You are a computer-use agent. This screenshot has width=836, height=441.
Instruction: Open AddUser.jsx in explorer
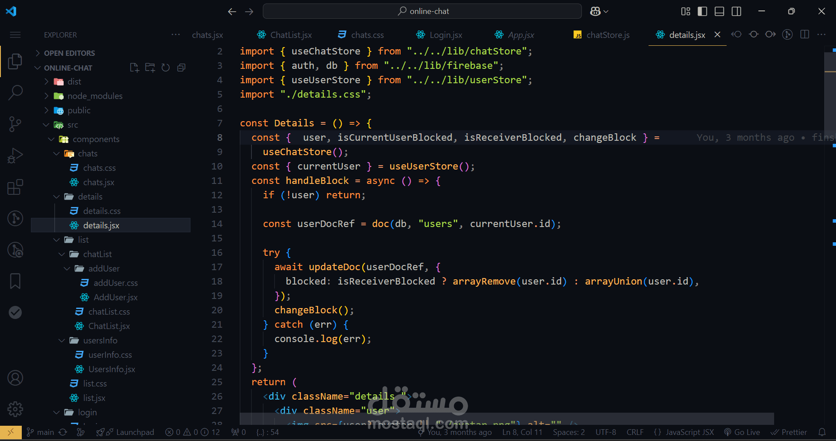click(x=111, y=297)
